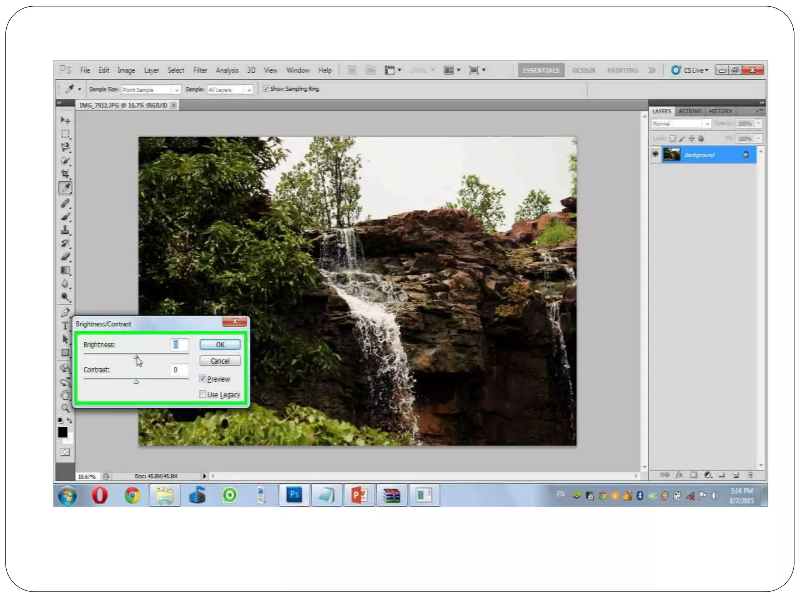This screenshot has height=600, width=800.
Task: Switch to the History tab
Action: point(720,111)
